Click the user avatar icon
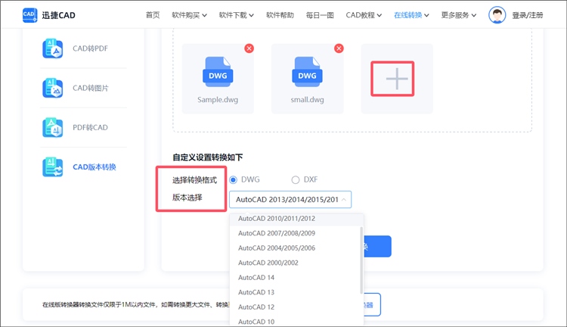 [x=497, y=14]
